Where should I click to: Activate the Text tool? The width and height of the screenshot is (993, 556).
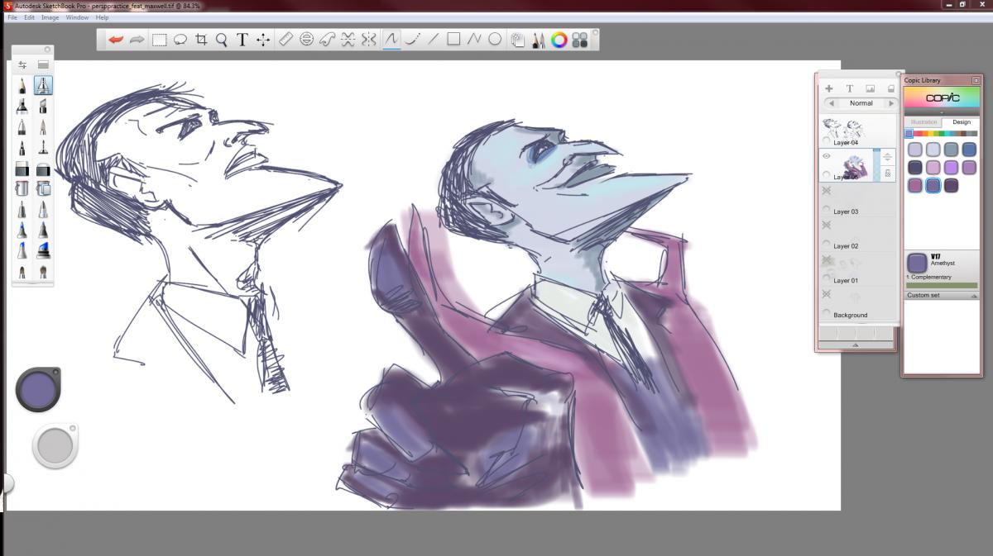(242, 39)
